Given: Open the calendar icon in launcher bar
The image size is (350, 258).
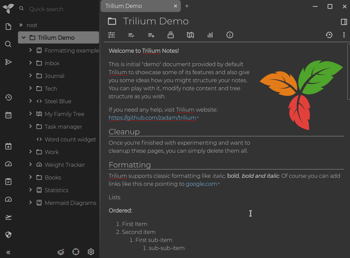Looking at the screenshot, I should [x=8, y=115].
